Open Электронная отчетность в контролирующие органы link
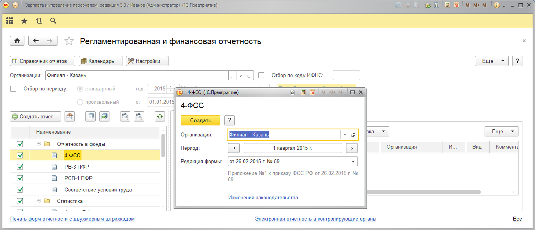 click(x=315, y=219)
